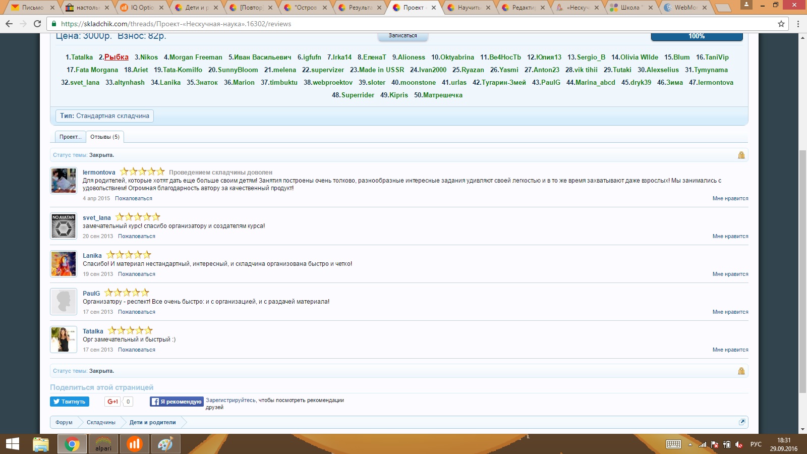Show hidden system tray icons
The height and width of the screenshot is (454, 807).
[x=690, y=444]
